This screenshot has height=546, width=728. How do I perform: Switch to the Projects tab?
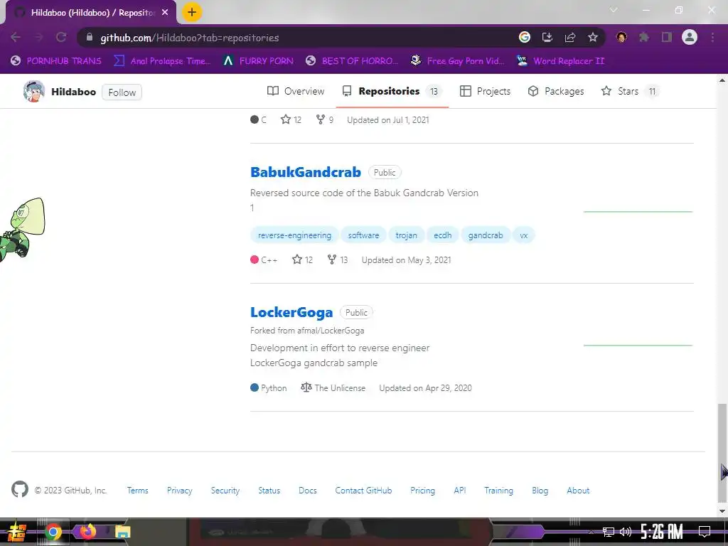click(485, 91)
